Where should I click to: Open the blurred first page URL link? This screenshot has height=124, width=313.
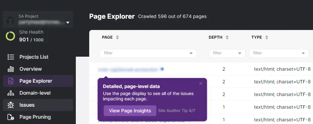128,69
